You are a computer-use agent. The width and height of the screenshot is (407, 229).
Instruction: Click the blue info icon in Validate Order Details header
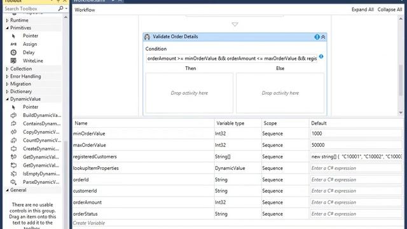[x=317, y=37]
